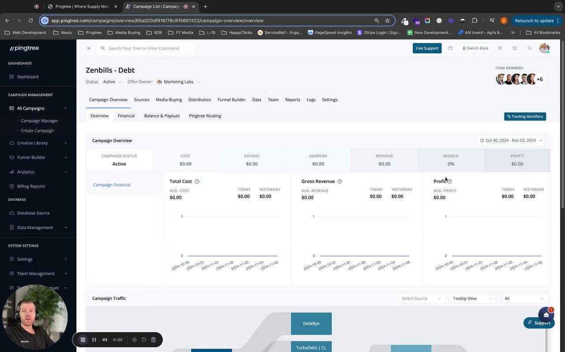Click the Switch Back button
This screenshot has height=352, width=565.
pyautogui.click(x=475, y=48)
